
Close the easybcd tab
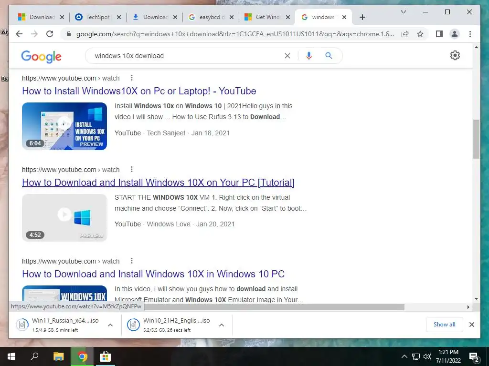tap(232, 18)
